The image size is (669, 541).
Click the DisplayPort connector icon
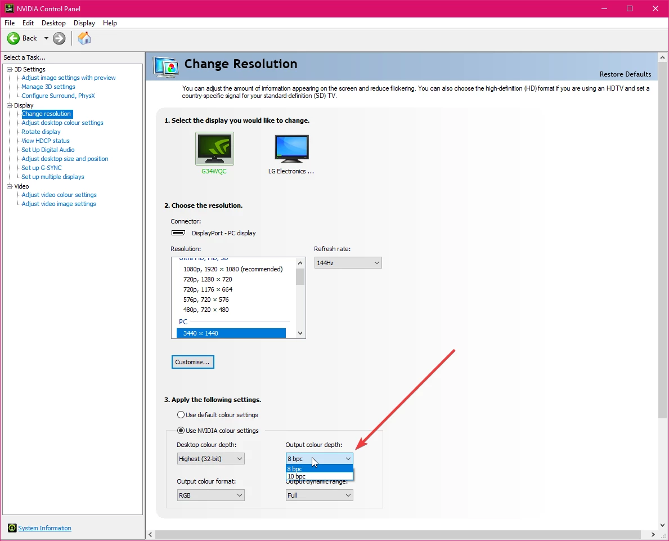point(178,233)
